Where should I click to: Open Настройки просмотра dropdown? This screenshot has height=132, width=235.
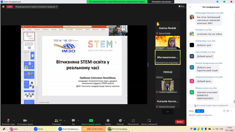coord(162,2)
